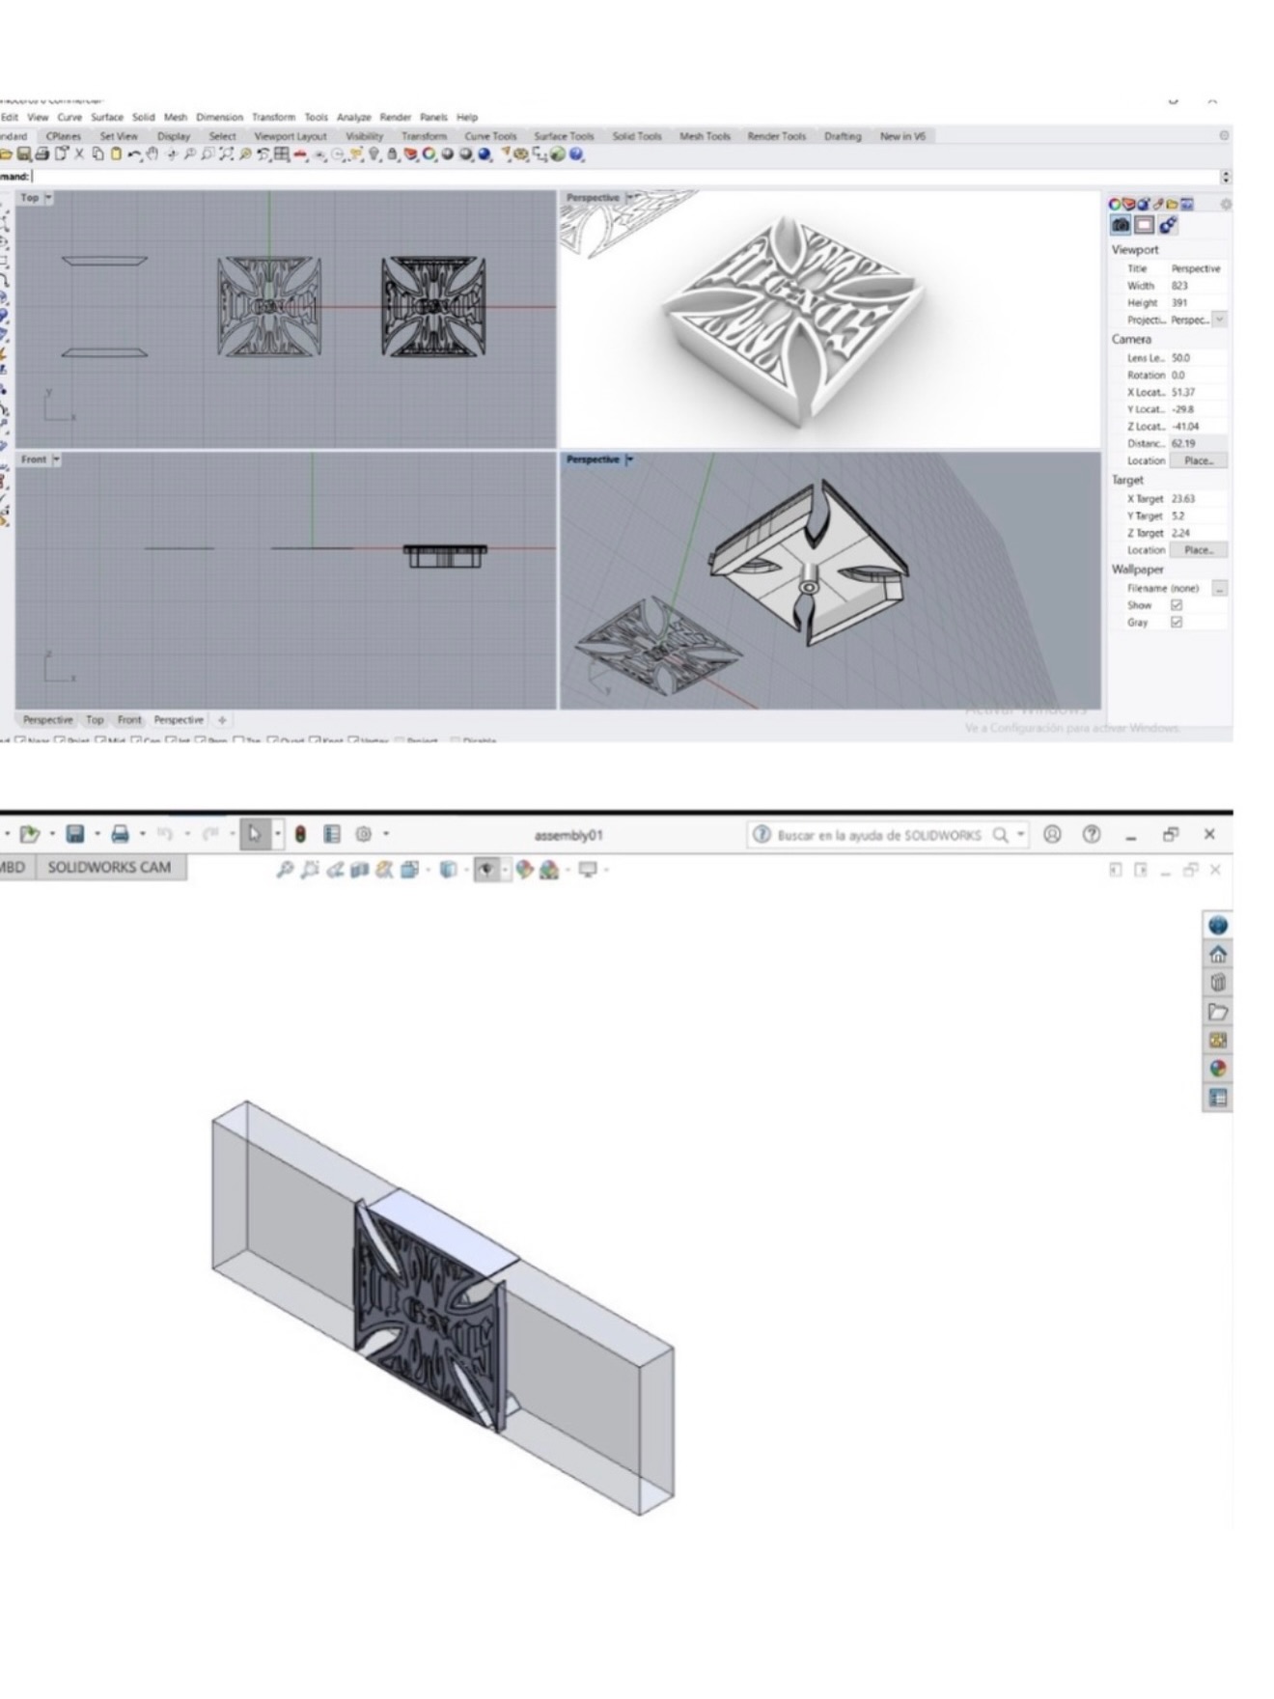This screenshot has height=1699, width=1274.
Task: Open the SolidWorks Print dropdown arrow
Action: (x=143, y=834)
